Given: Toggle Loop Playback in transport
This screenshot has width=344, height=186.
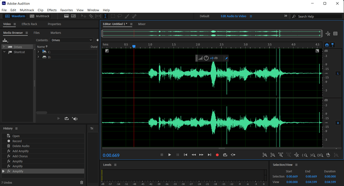Looking at the screenshot, I should point(225,155).
